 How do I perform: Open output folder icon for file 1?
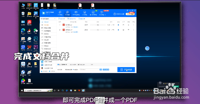pyautogui.click(x=123, y=25)
